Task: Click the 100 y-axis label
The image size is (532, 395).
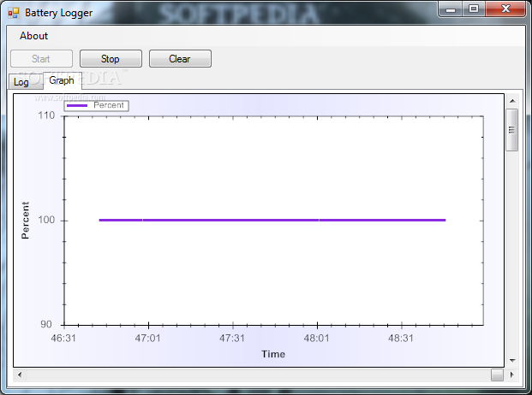Action: [x=46, y=220]
